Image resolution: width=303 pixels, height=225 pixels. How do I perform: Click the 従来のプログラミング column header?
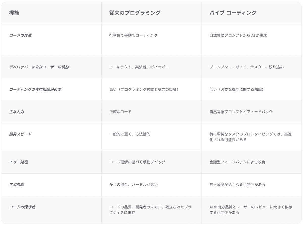point(135,13)
